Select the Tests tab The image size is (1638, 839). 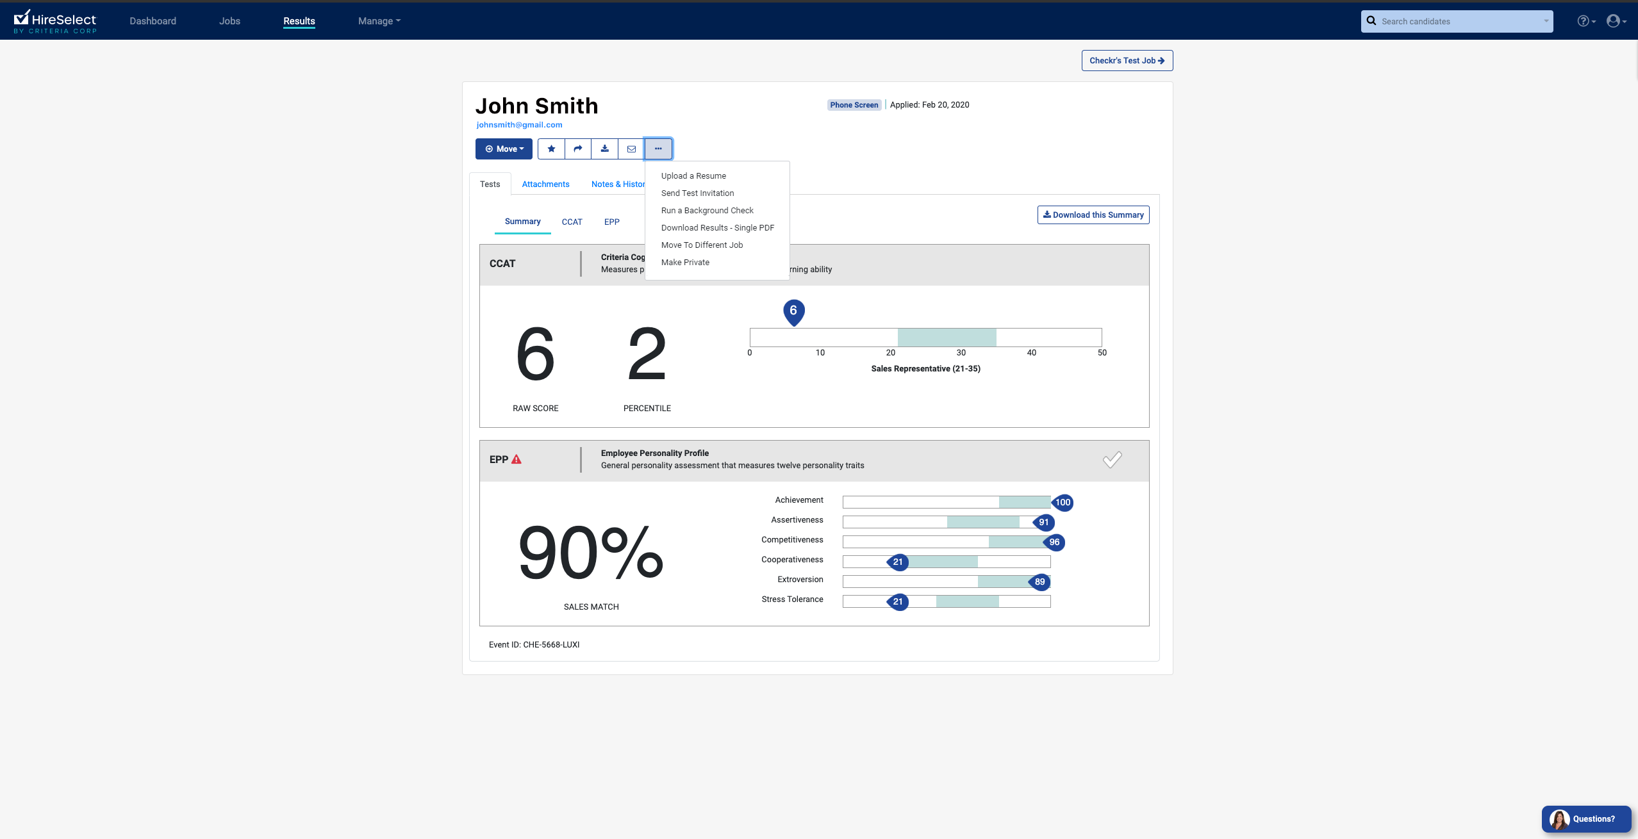pos(490,184)
